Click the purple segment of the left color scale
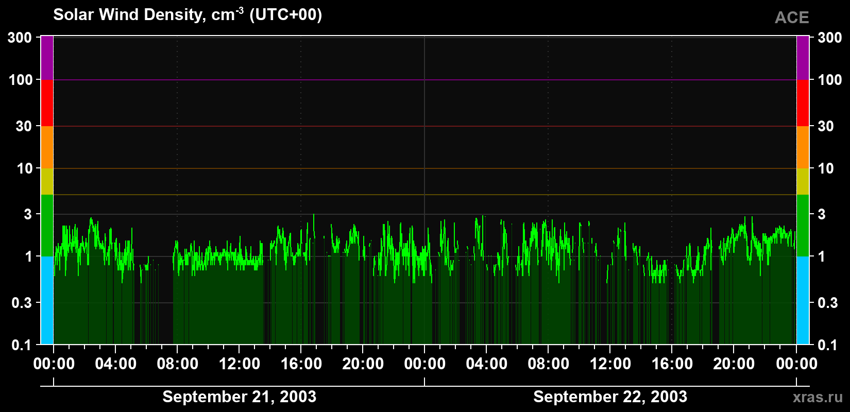Screen dimensions: 850x412 tap(47, 58)
